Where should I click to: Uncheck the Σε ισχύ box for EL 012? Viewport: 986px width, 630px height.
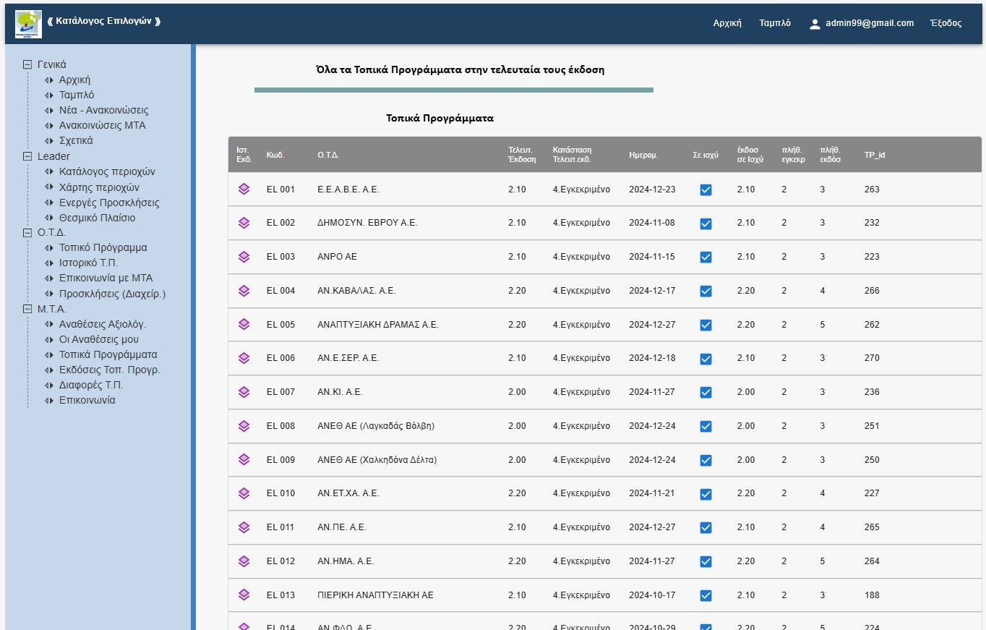coord(706,561)
